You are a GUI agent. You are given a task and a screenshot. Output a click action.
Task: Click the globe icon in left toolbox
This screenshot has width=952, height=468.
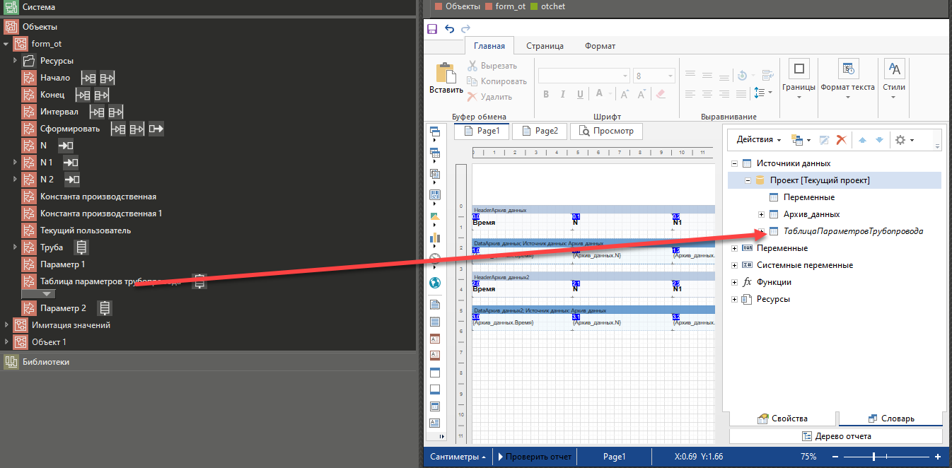tap(435, 283)
